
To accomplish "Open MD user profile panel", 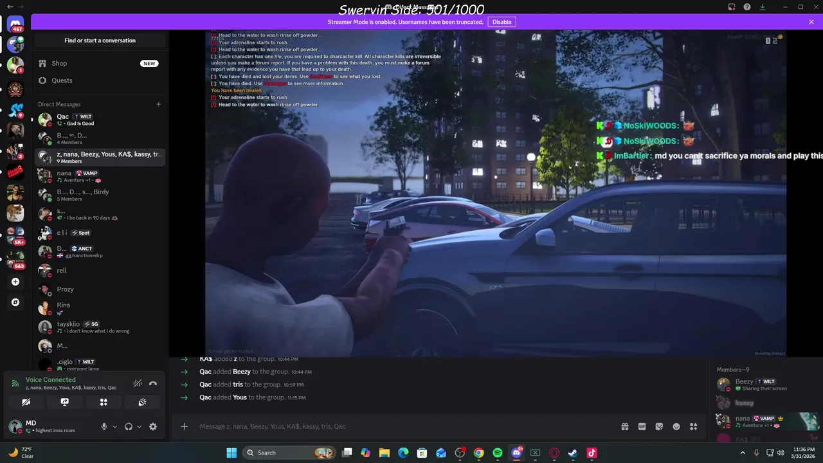I will 51,426.
